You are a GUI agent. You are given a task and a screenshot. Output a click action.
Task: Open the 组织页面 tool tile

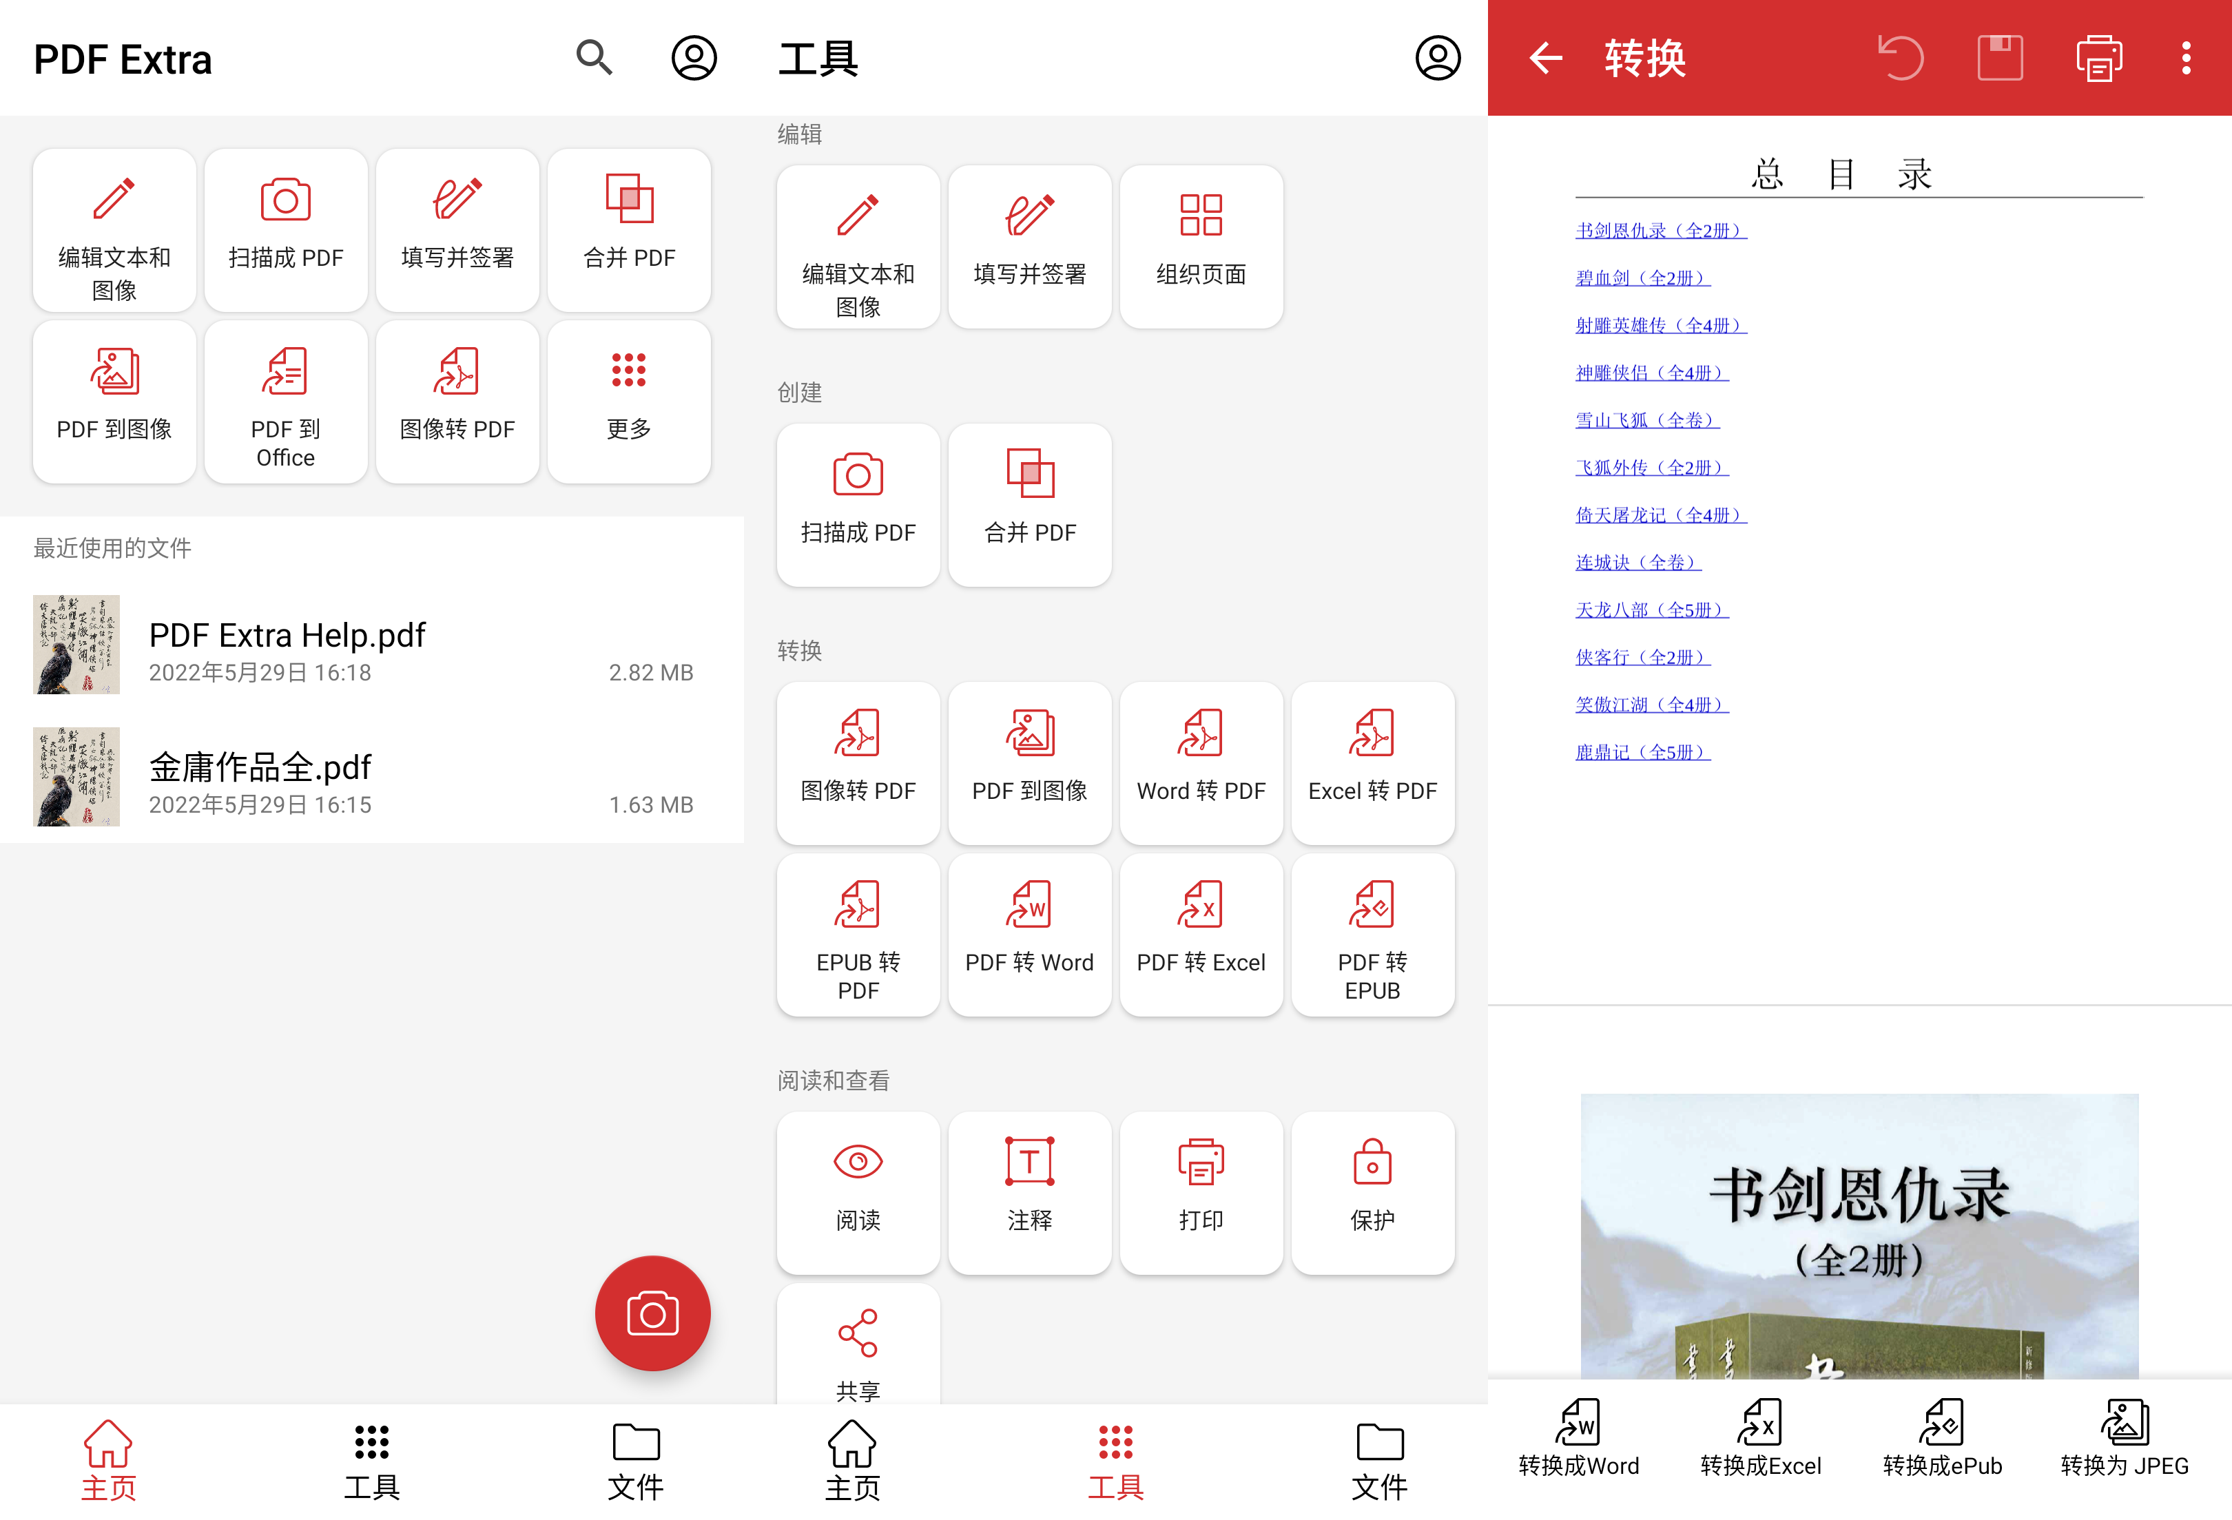coord(1201,247)
